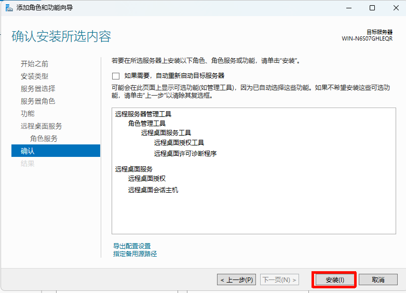406x293 pixels.
Task: Select 远程桌面会话主机 list entry
Action: pos(153,190)
